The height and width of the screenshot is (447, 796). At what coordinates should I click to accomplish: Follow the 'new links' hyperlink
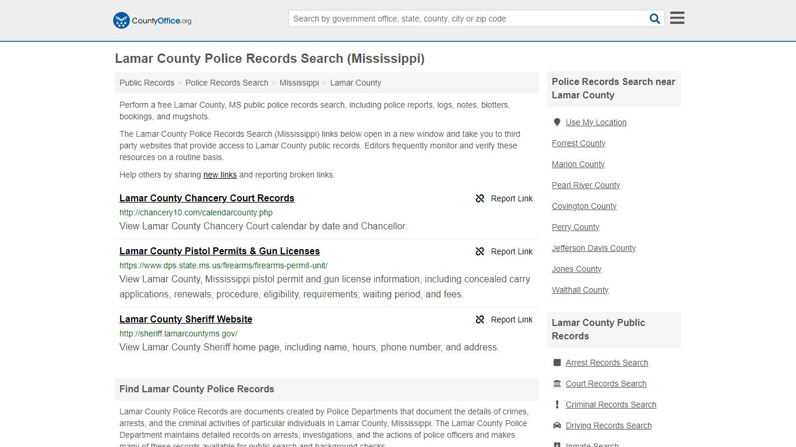[x=220, y=175]
